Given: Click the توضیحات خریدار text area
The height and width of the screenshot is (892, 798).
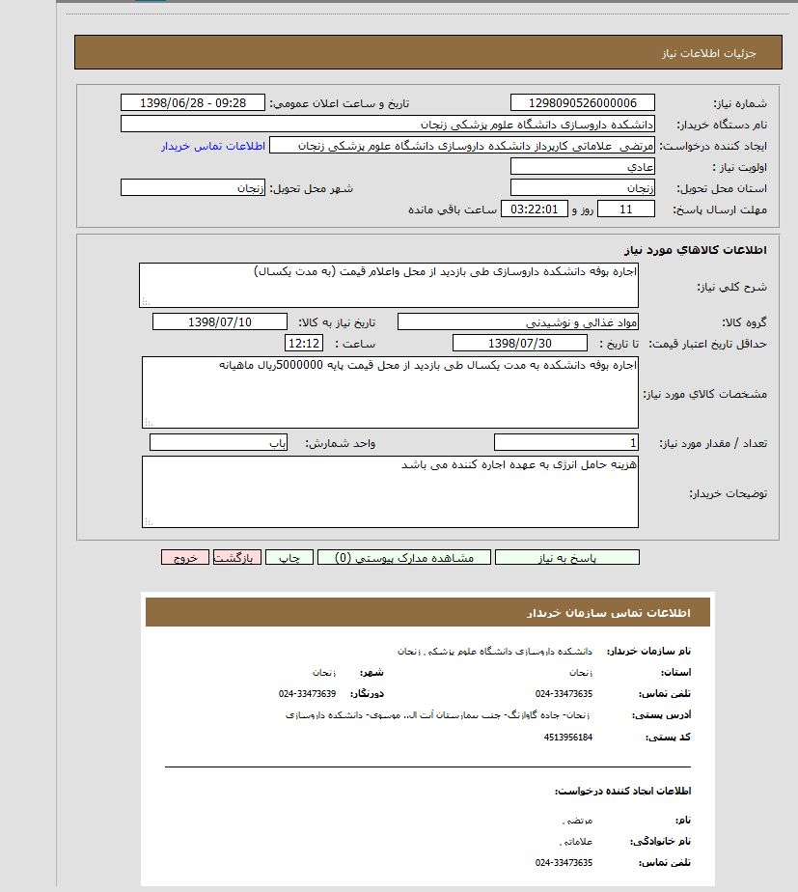Looking at the screenshot, I should pyautogui.click(x=390, y=491).
